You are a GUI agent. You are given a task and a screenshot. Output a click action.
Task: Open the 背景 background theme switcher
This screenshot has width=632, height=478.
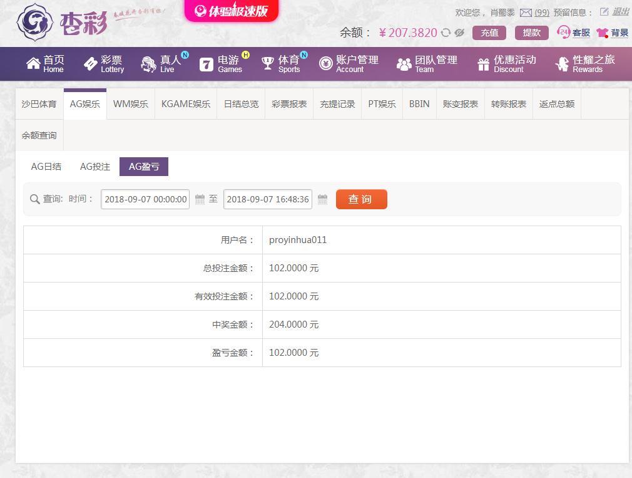[x=612, y=33]
